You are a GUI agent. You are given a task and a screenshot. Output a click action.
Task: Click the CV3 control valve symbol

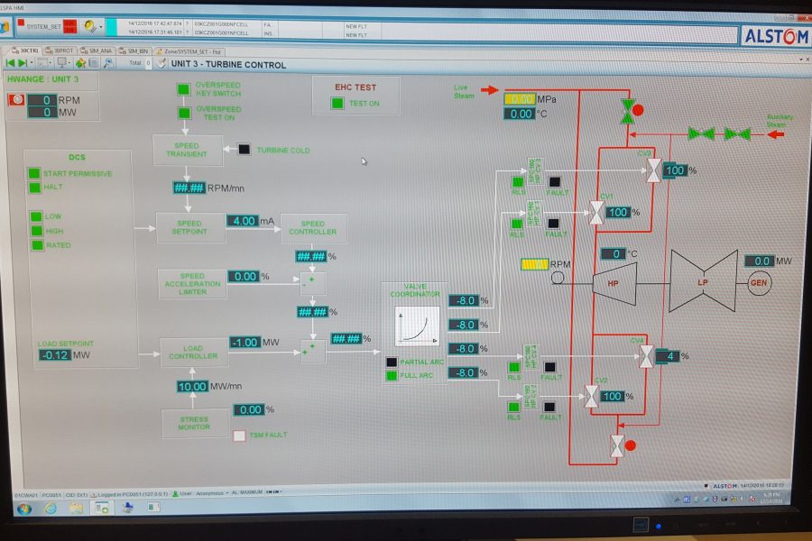point(653,170)
